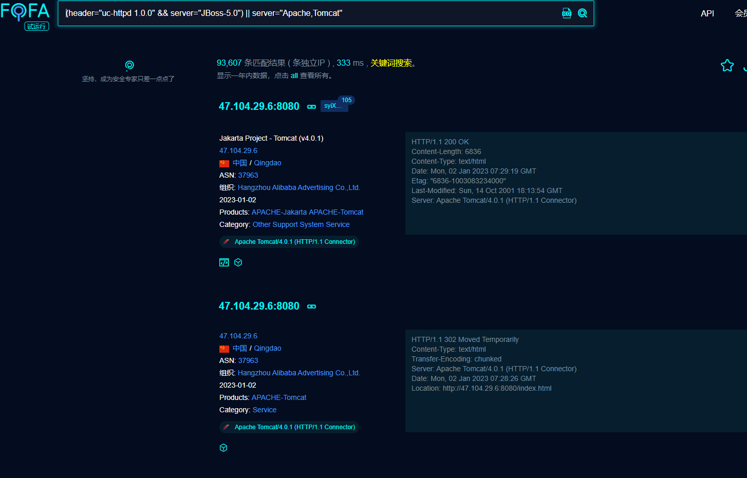Click the cube icon in the 302 Moved result
Viewport: 747px width, 478px height.
coord(223,448)
